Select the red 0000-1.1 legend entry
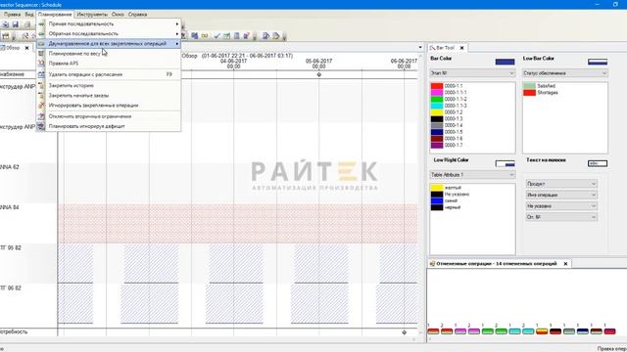Viewport: 627px width, 352px height. click(447, 86)
